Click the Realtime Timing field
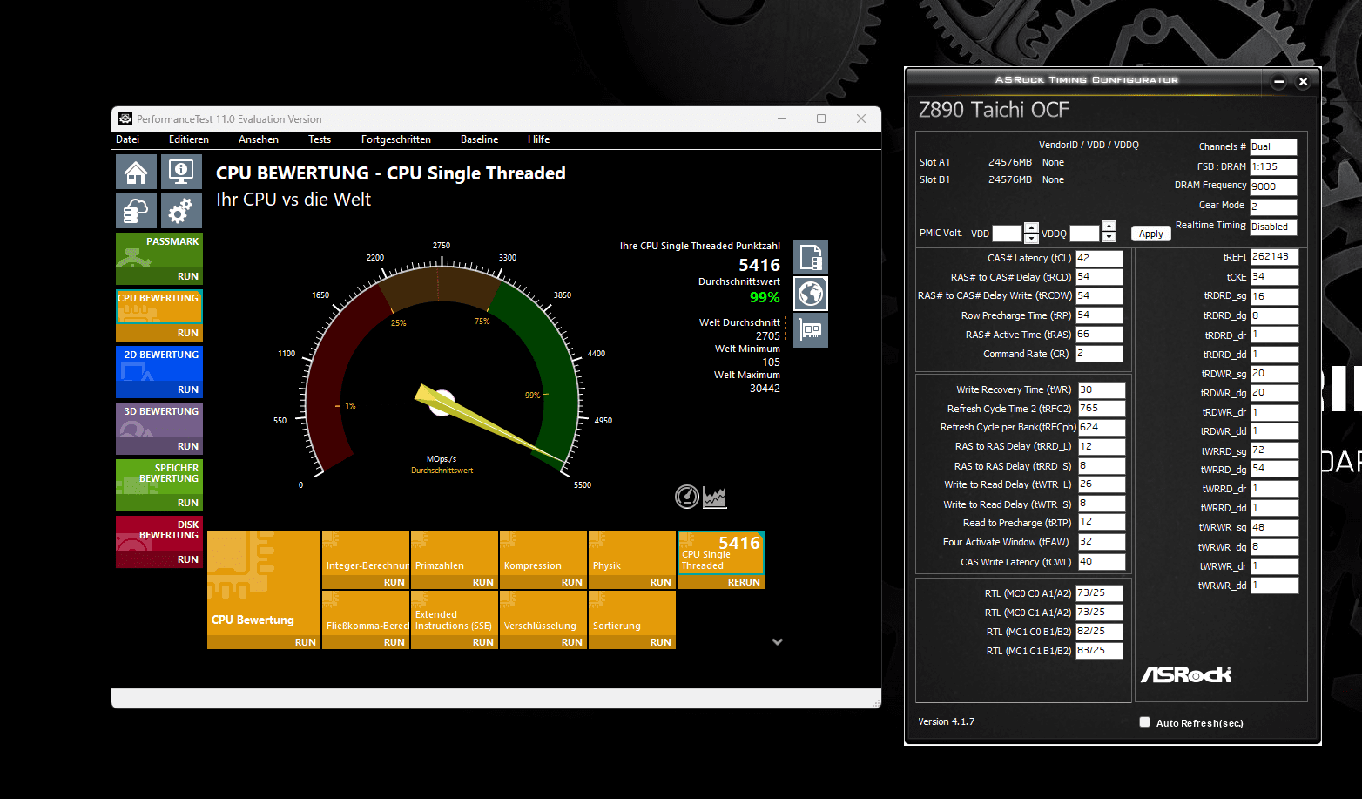Image resolution: width=1362 pixels, height=799 pixels. pyautogui.click(x=1273, y=227)
